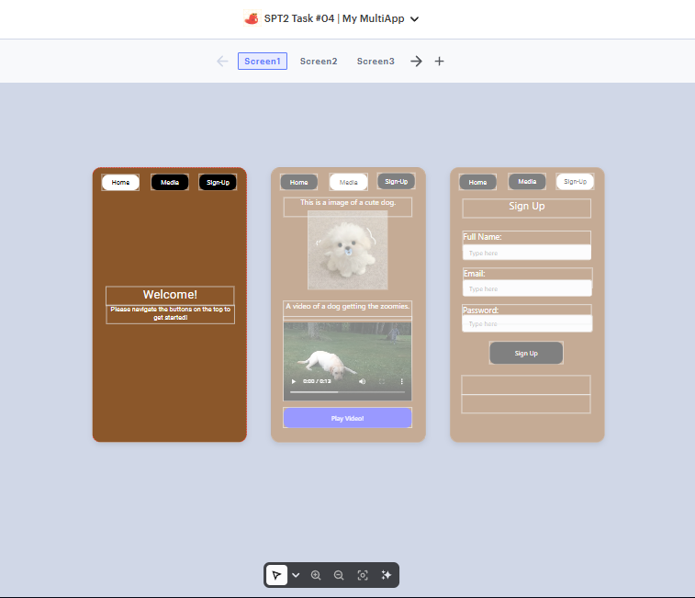This screenshot has height=598, width=695.
Task: Click the gray Sign Up submit button
Action: (526, 353)
